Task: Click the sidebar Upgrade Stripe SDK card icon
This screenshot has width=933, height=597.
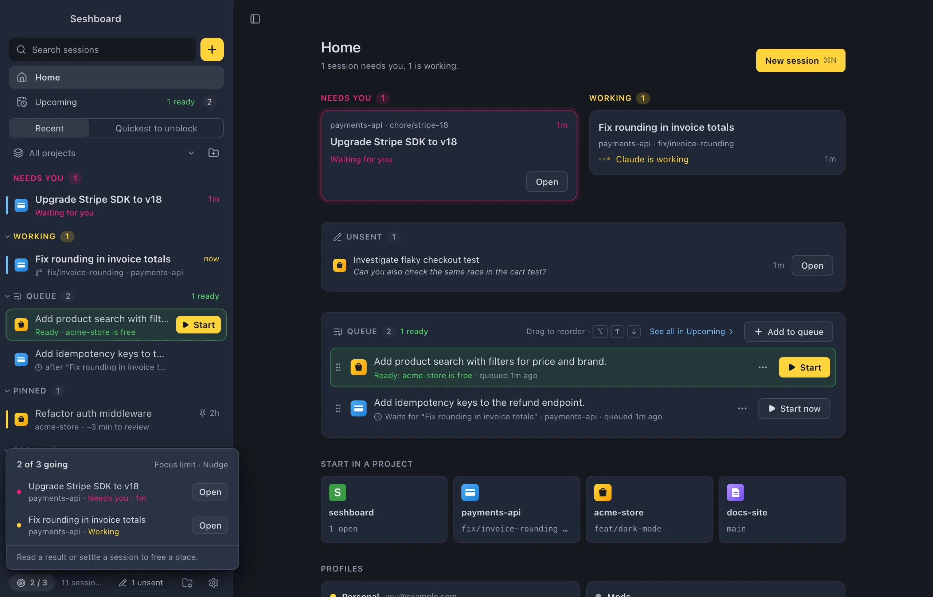Action: point(21,205)
